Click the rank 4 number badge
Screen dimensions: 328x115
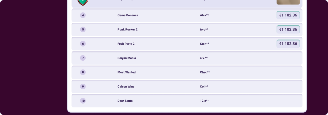(x=83, y=15)
